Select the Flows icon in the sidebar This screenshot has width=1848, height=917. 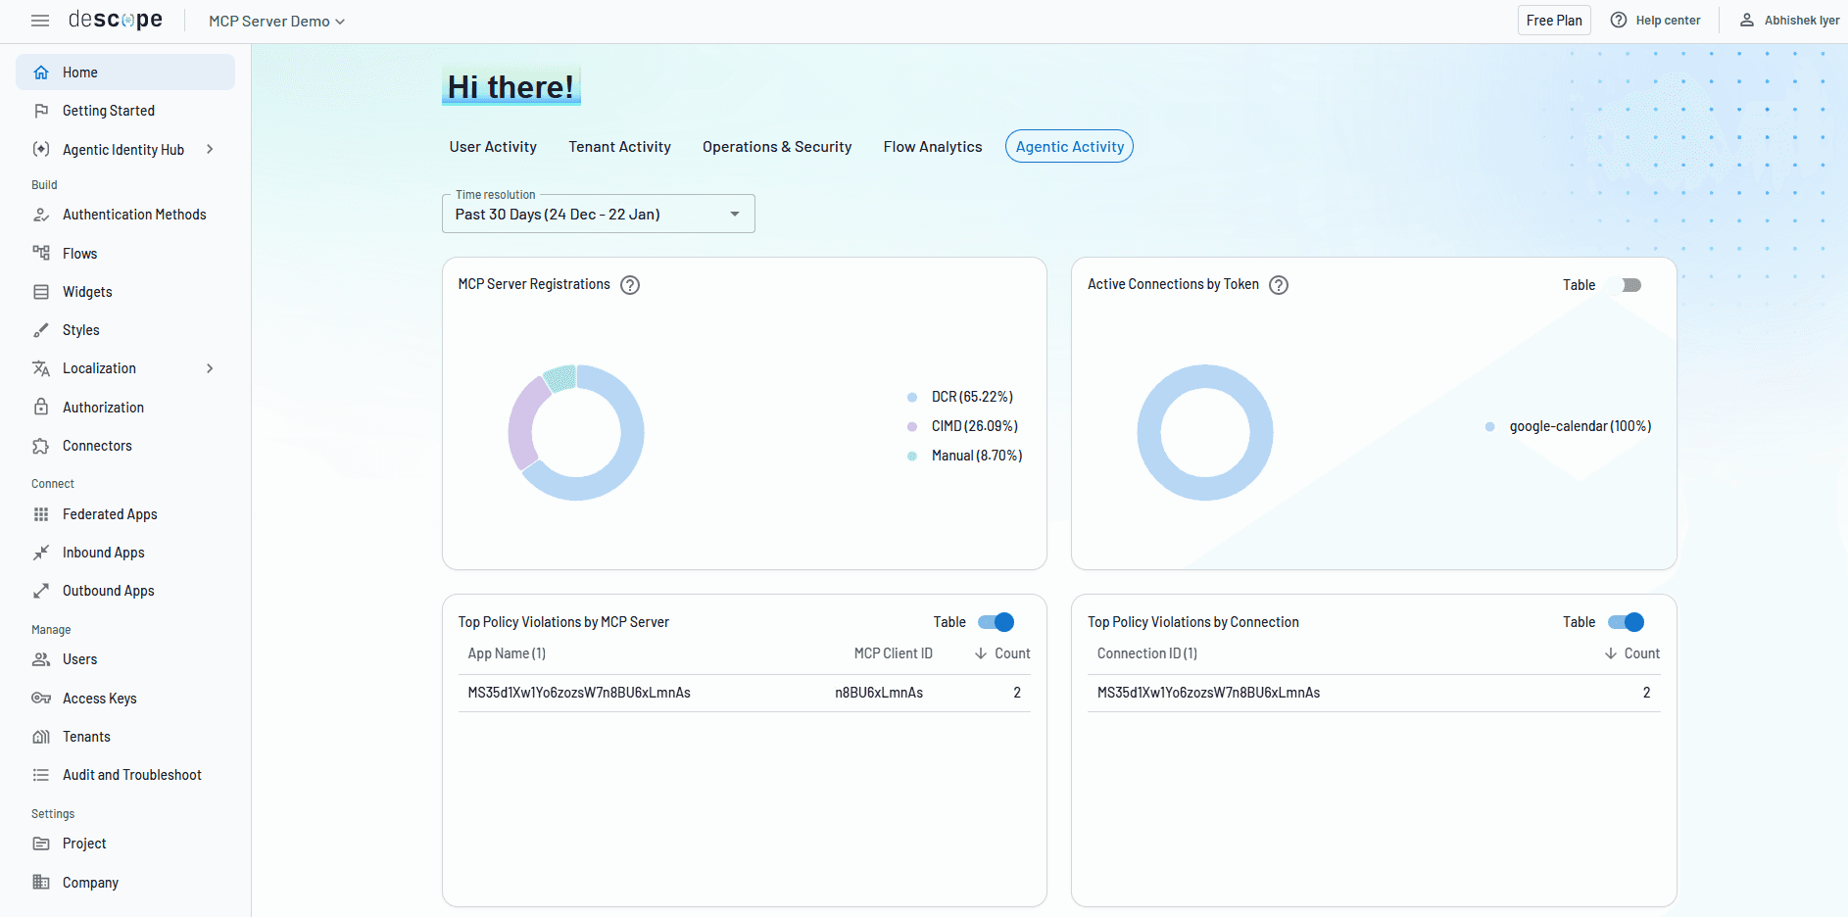pos(41,253)
